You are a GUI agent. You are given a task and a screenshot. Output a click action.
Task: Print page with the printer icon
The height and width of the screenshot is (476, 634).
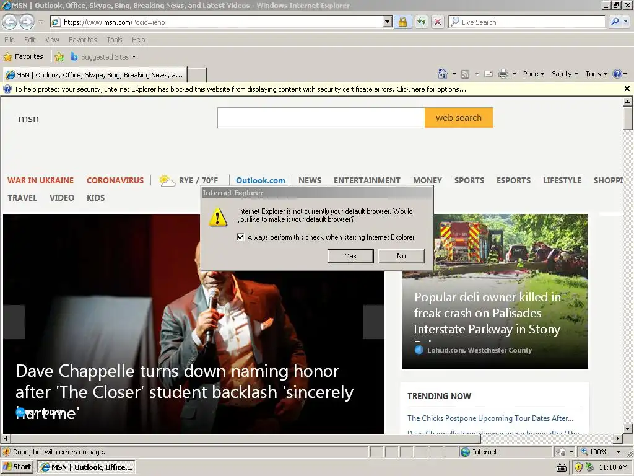(x=503, y=74)
